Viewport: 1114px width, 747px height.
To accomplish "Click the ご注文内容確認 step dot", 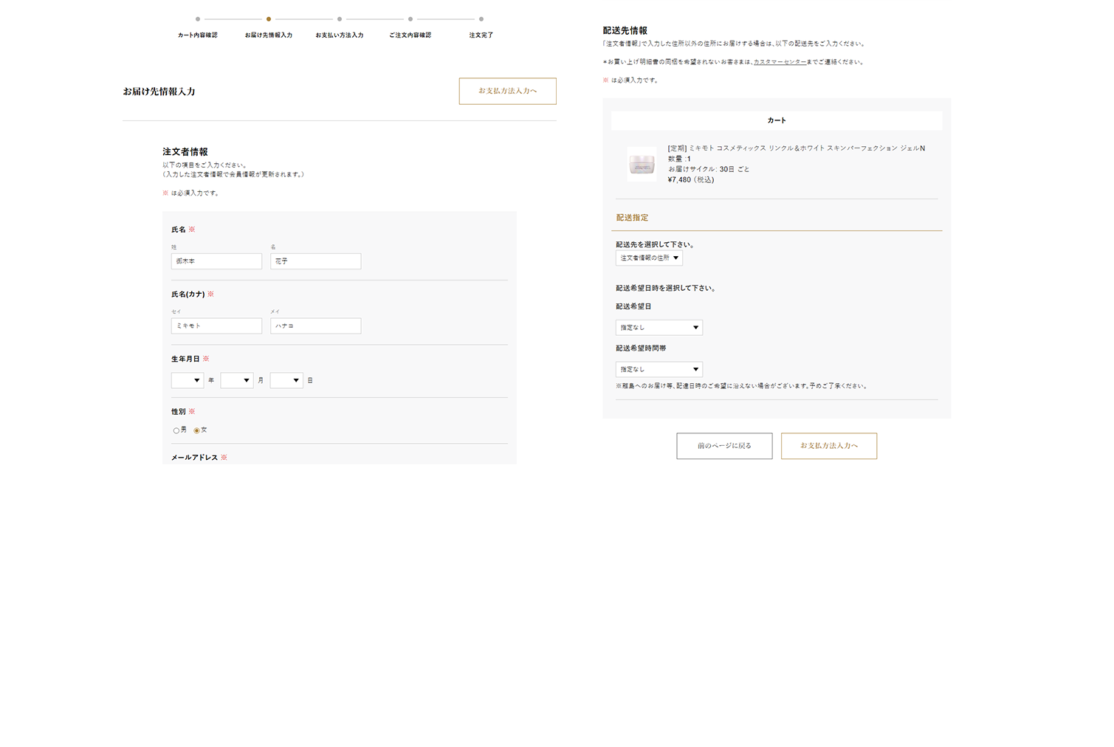I will click(x=410, y=19).
